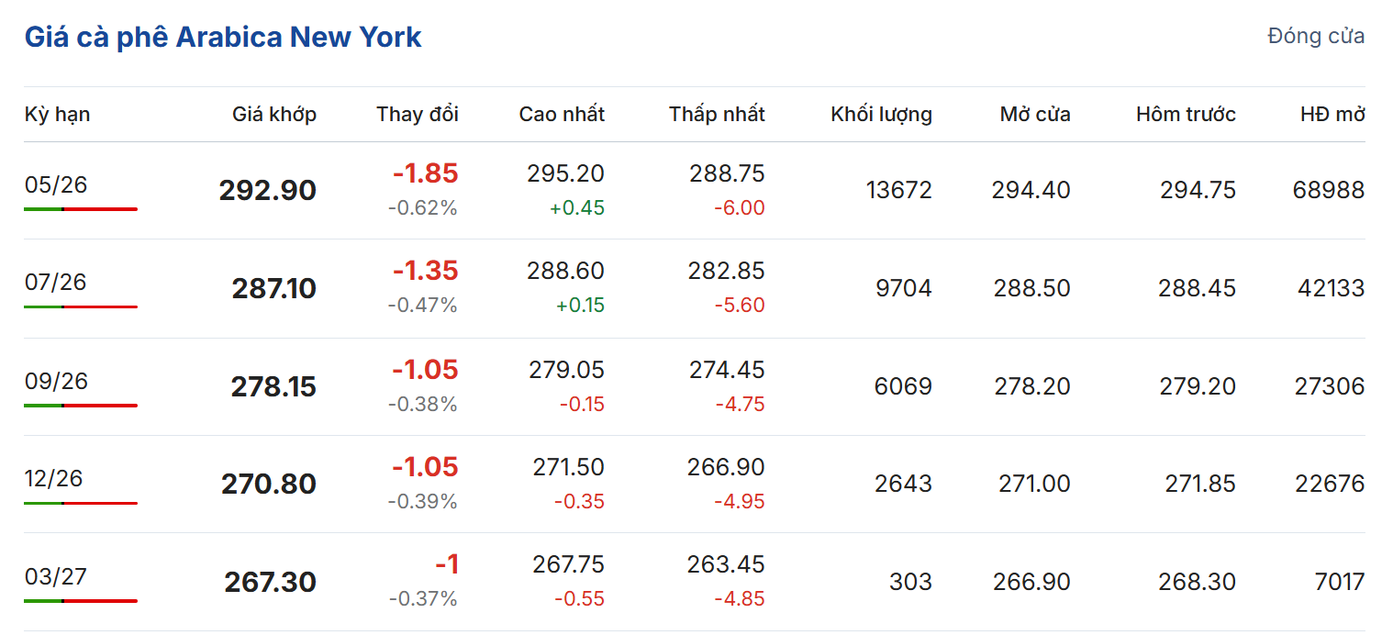Select the 07/26 contract term
The image size is (1393, 635).
click(56, 282)
